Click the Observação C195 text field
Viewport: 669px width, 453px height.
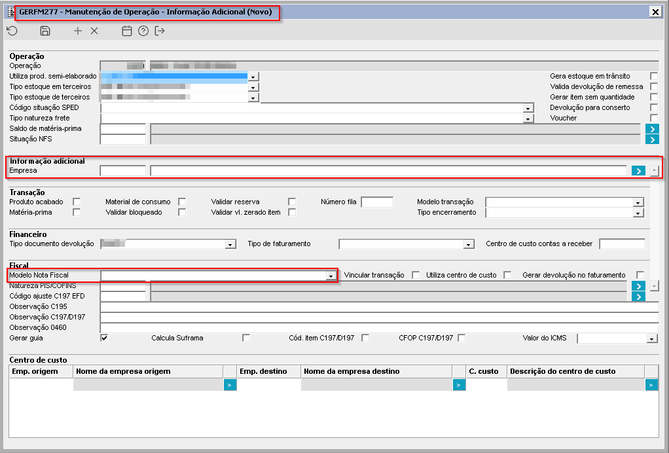(x=380, y=307)
